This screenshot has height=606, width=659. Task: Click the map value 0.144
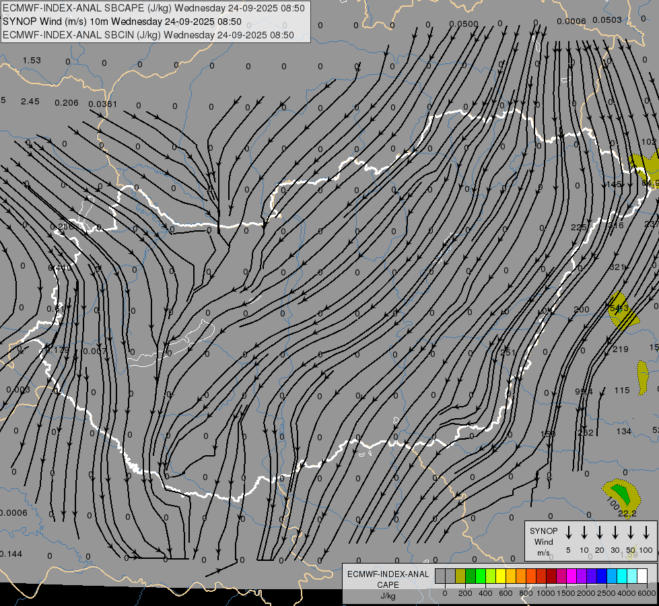click(11, 554)
